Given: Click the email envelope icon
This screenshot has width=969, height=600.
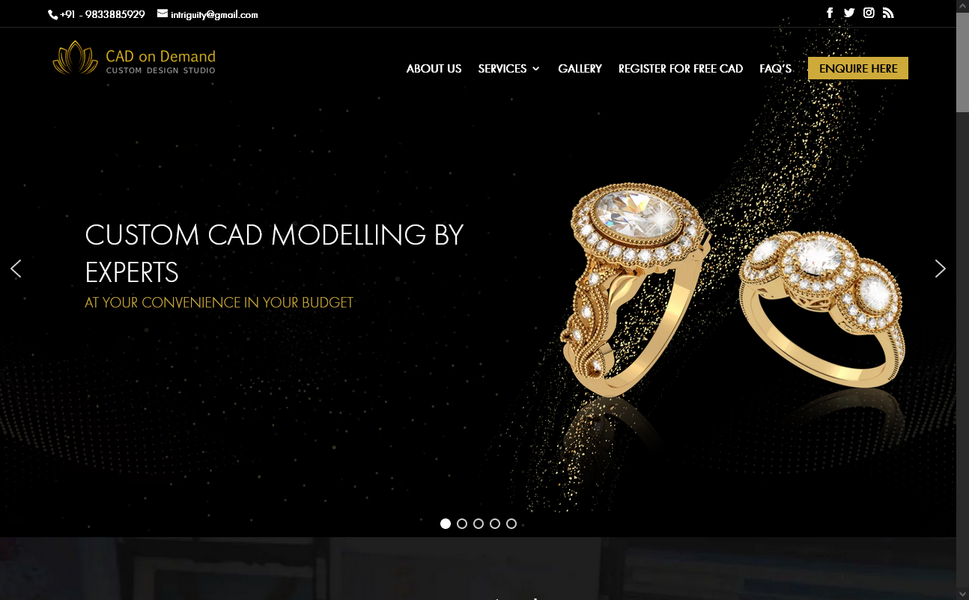Looking at the screenshot, I should point(162,13).
